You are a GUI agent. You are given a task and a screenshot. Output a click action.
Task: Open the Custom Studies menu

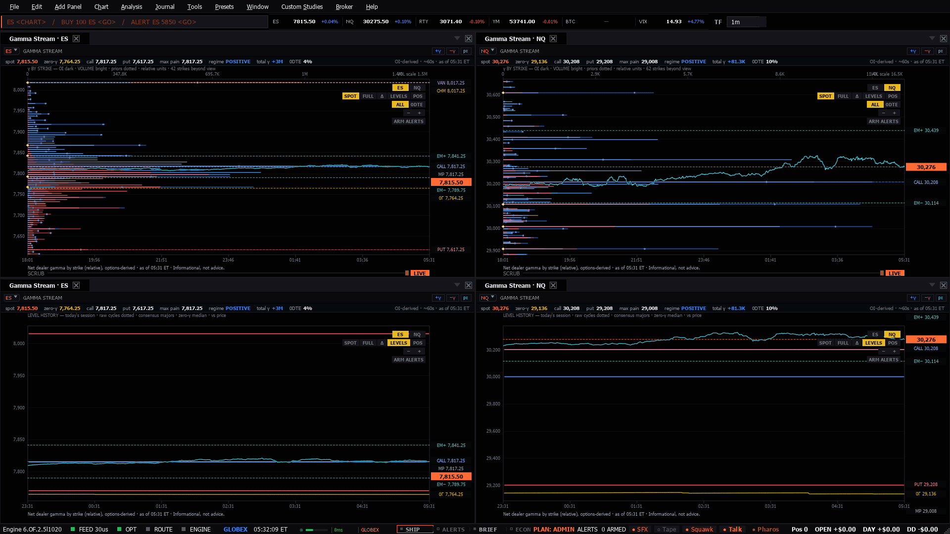302,7
